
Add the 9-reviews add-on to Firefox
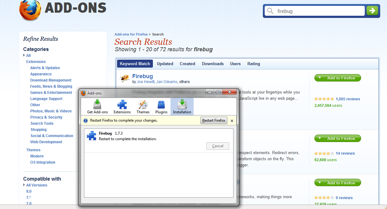pyautogui.click(x=338, y=183)
